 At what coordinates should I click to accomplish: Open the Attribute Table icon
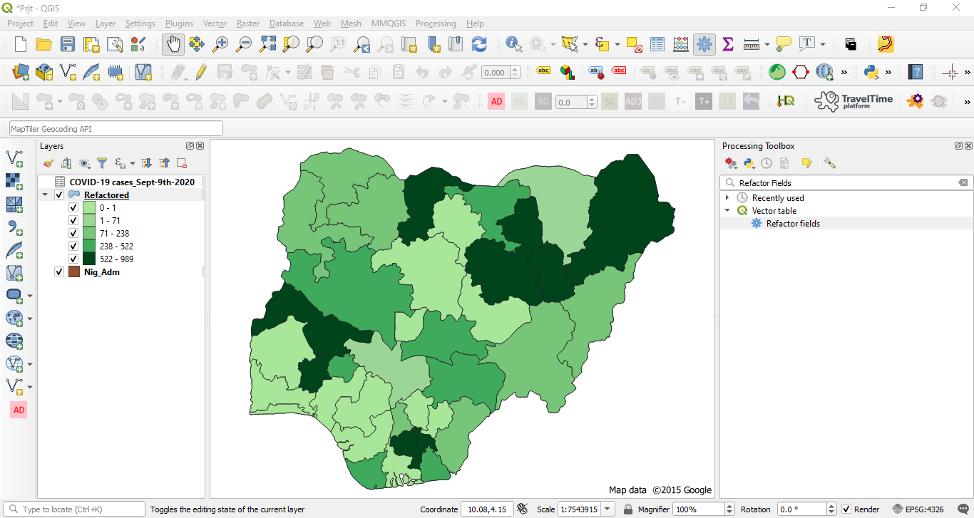657,43
